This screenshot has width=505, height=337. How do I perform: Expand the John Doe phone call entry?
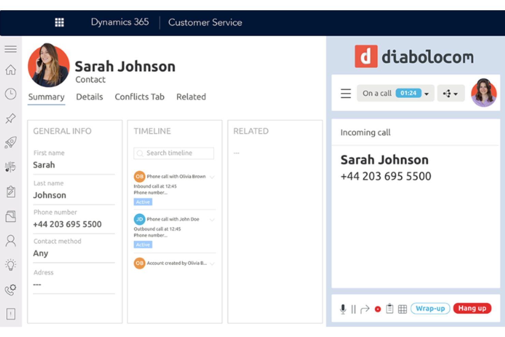(x=212, y=220)
